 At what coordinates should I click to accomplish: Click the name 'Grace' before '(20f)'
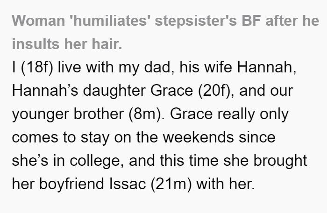[x=171, y=91]
